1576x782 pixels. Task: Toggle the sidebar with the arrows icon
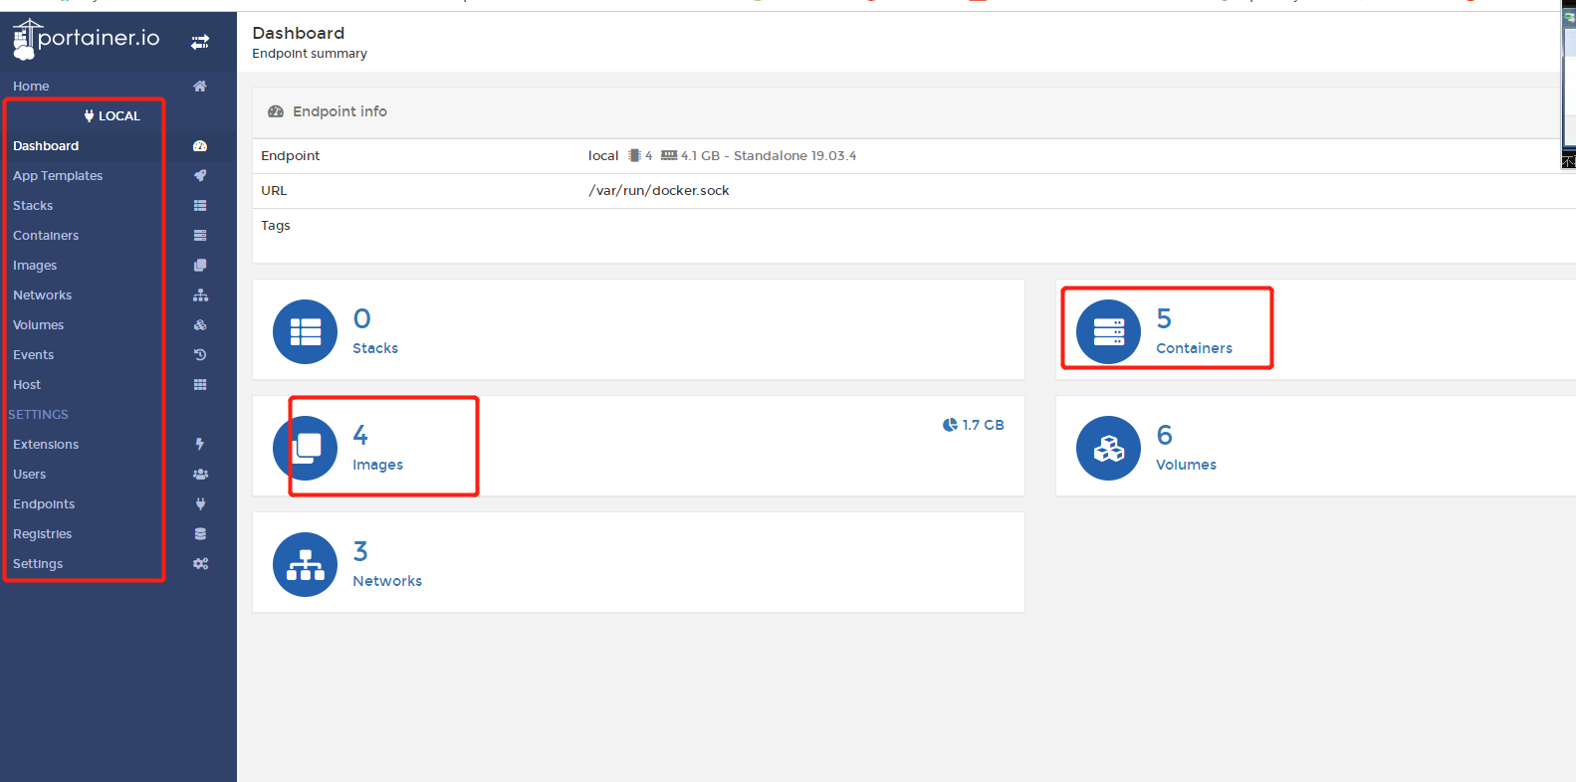(200, 42)
